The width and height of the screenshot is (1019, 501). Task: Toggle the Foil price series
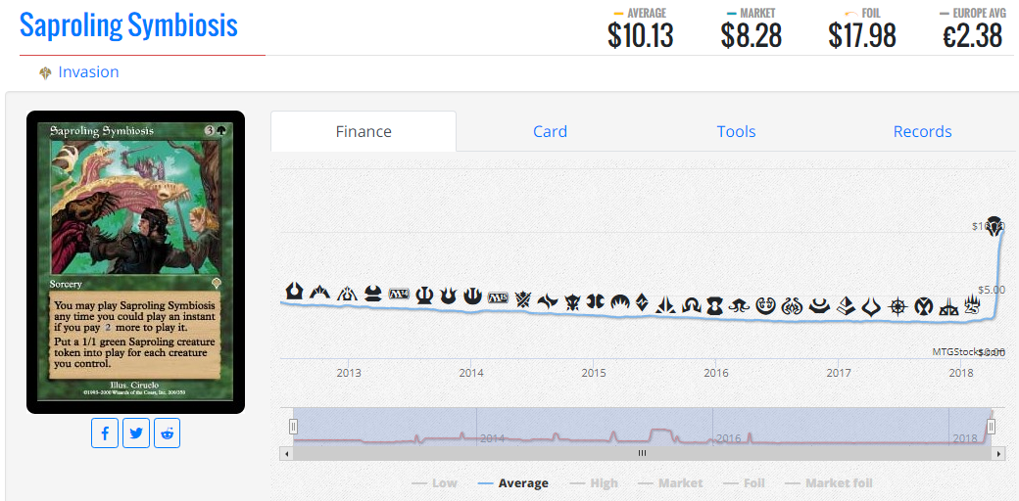pos(744,482)
